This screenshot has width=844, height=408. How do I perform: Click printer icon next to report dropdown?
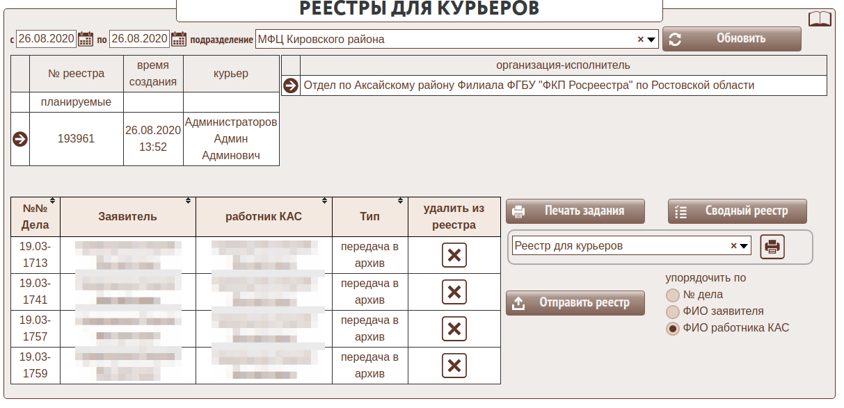pyautogui.click(x=772, y=246)
